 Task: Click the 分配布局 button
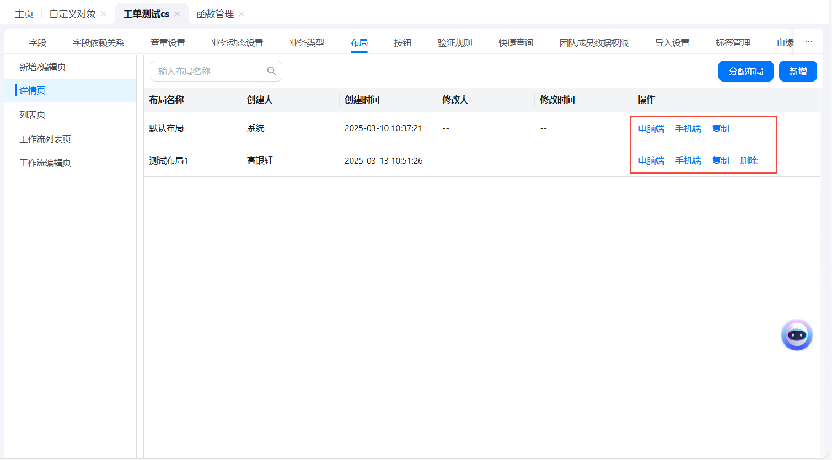pyautogui.click(x=745, y=71)
